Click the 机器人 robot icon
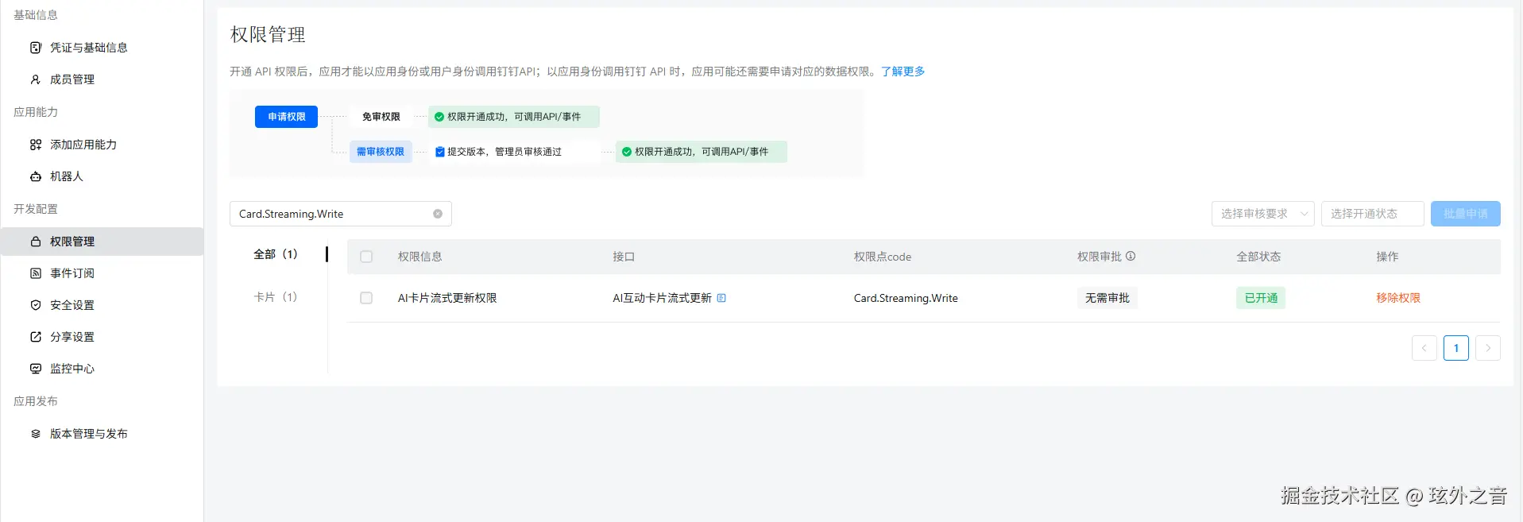Viewport: 1523px width, 522px height. coord(35,176)
